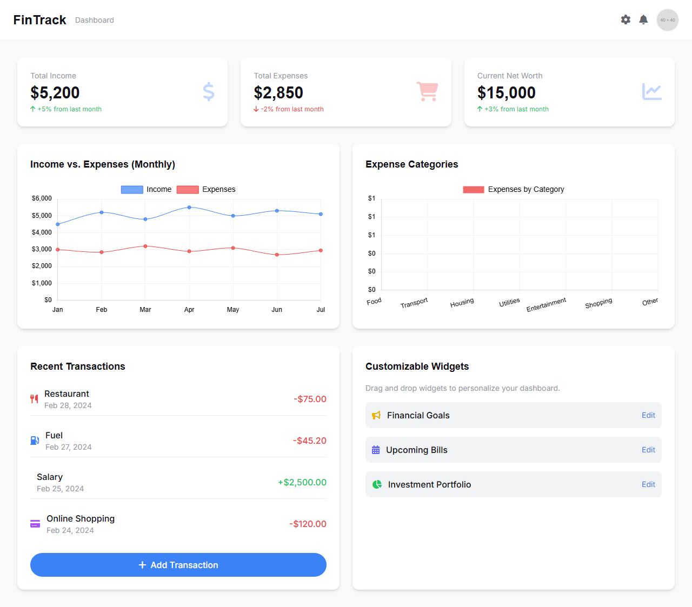
Task: Click the Financial Goals megaphone icon
Action: pyautogui.click(x=376, y=415)
